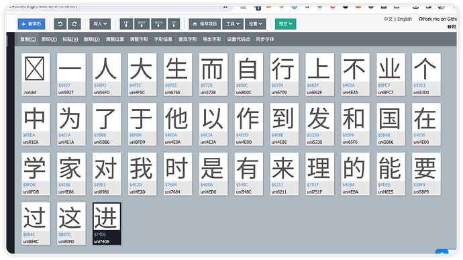Open the Fork me on GitHub link
The image size is (463, 260).
(438, 19)
